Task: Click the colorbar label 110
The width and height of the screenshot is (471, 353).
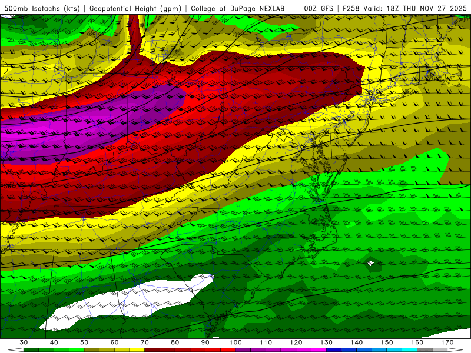Action: [266, 342]
